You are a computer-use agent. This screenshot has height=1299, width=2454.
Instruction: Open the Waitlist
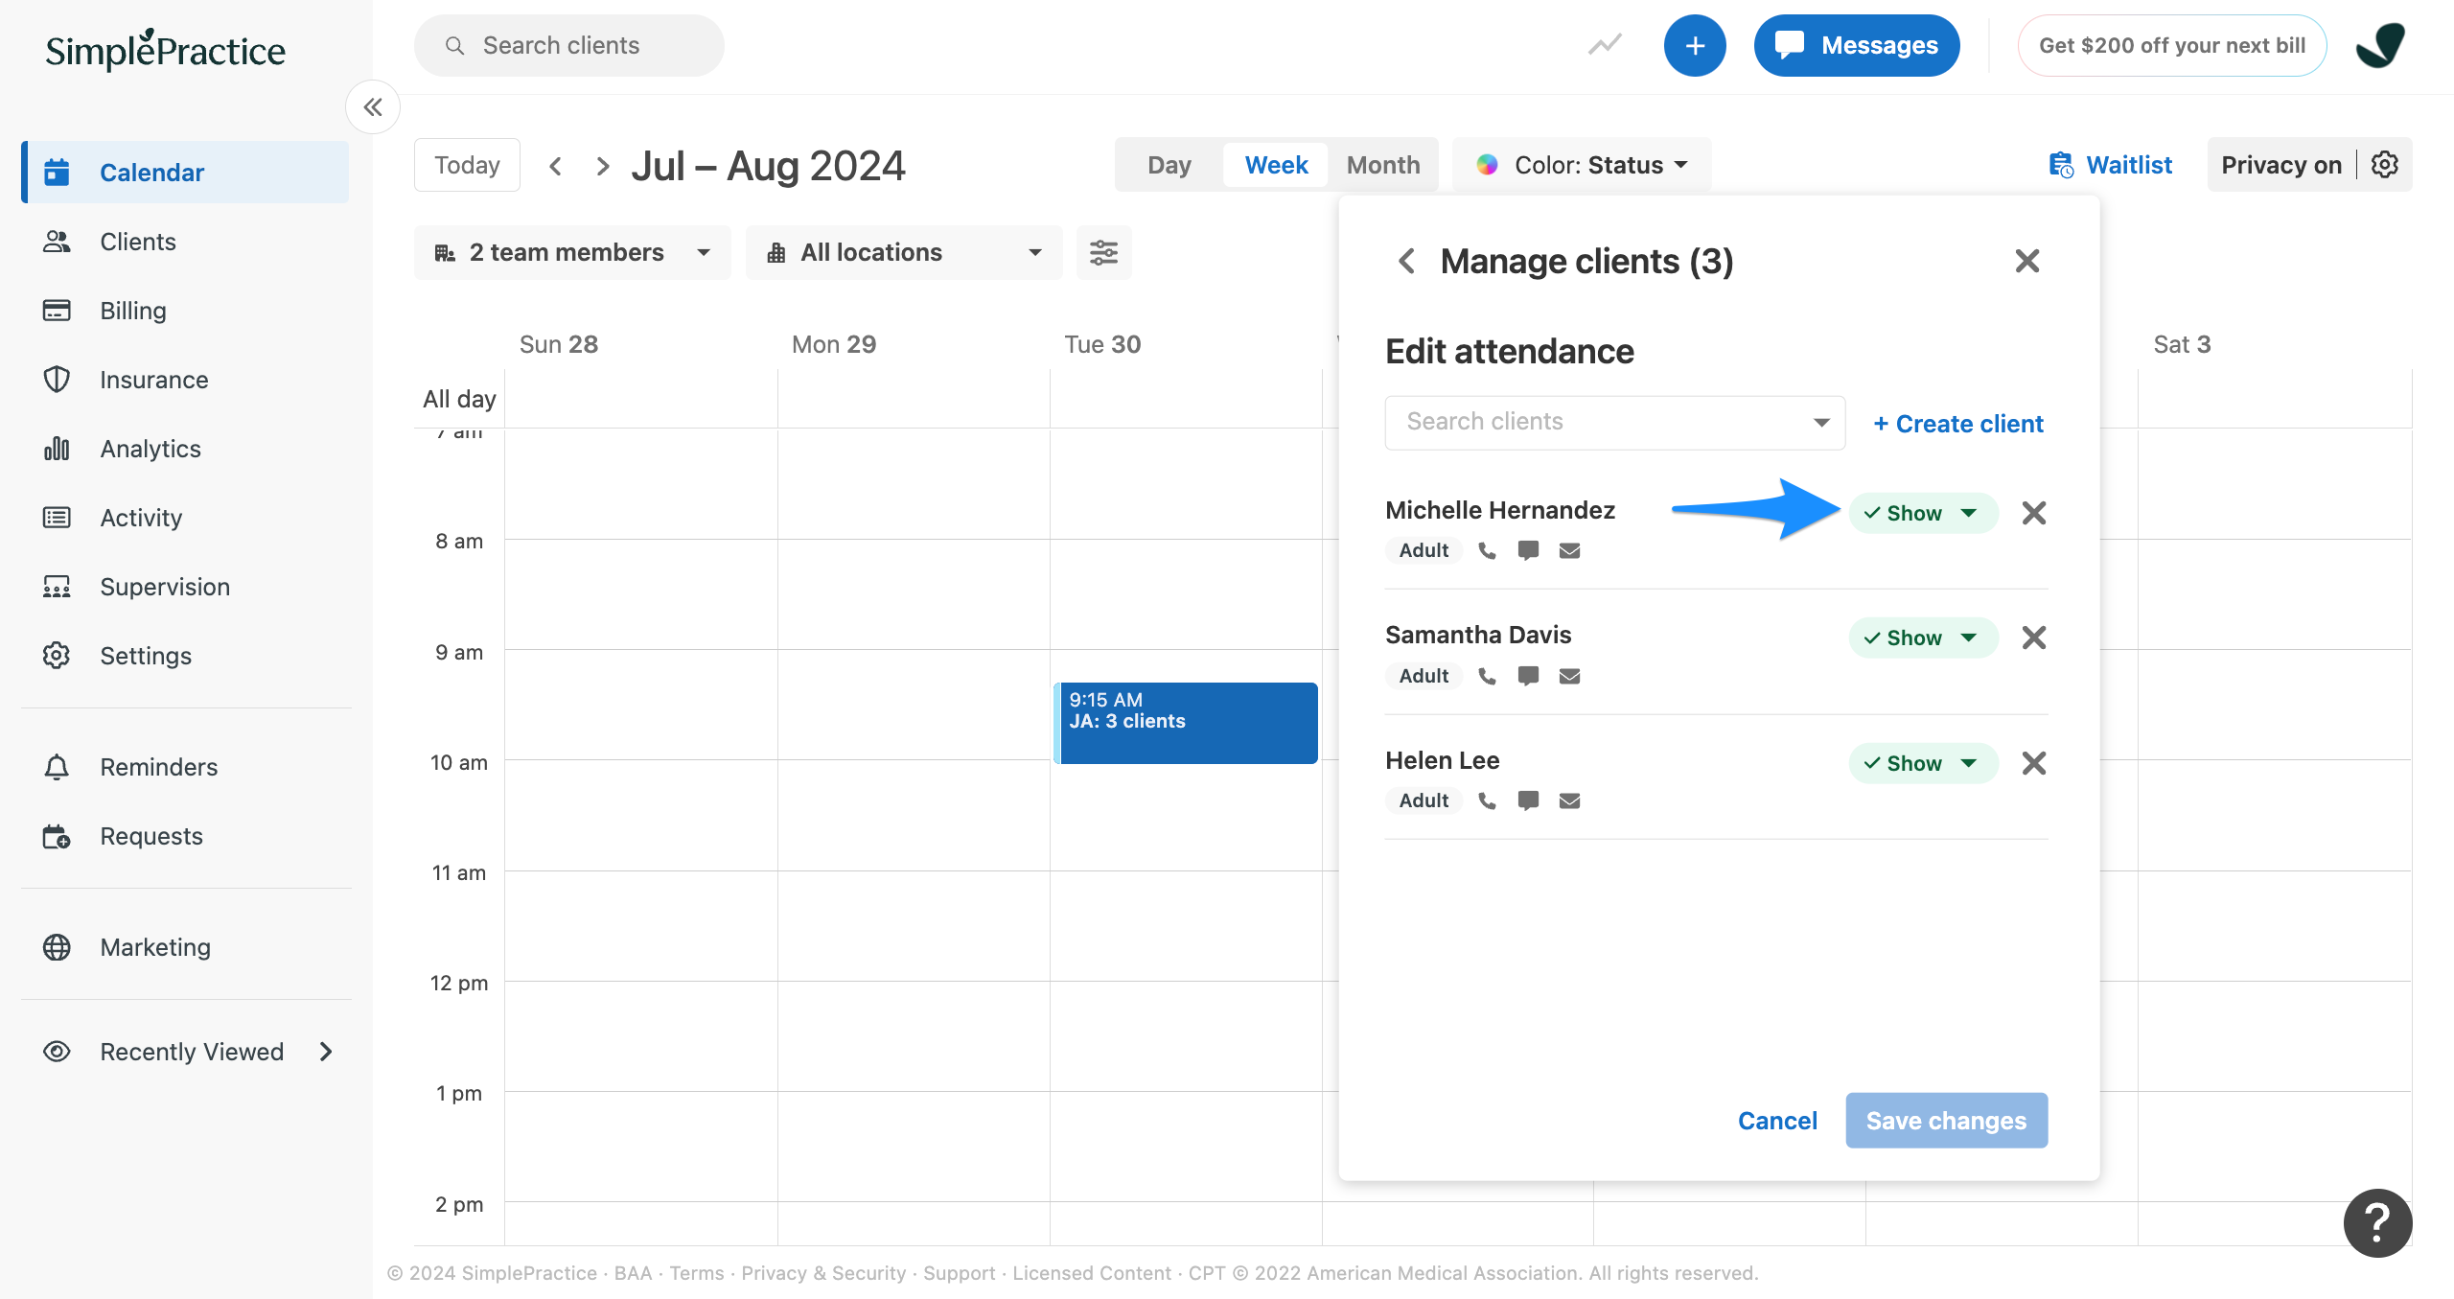pyautogui.click(x=2110, y=165)
